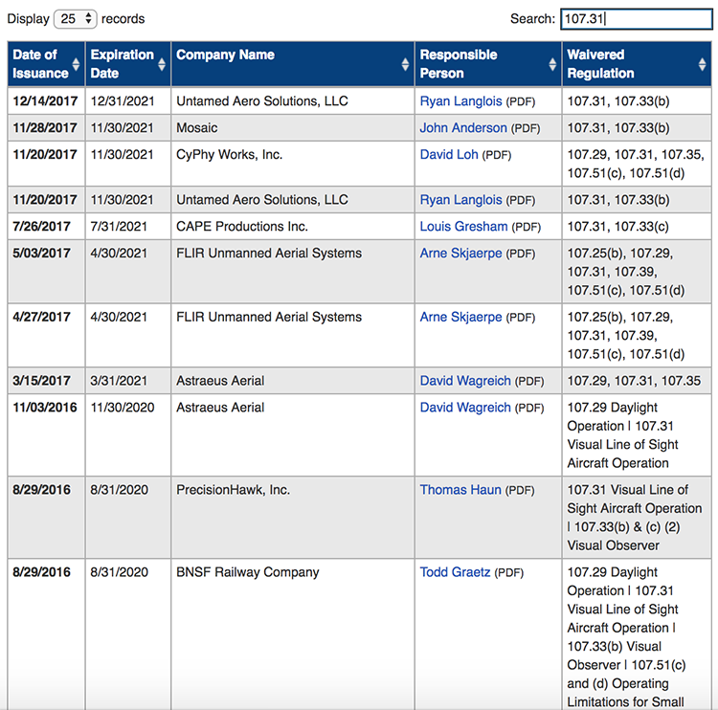Viewport: 718px width, 710px height.
Task: Select the 3/31/2021 expiration date cell
Action: 127,381
